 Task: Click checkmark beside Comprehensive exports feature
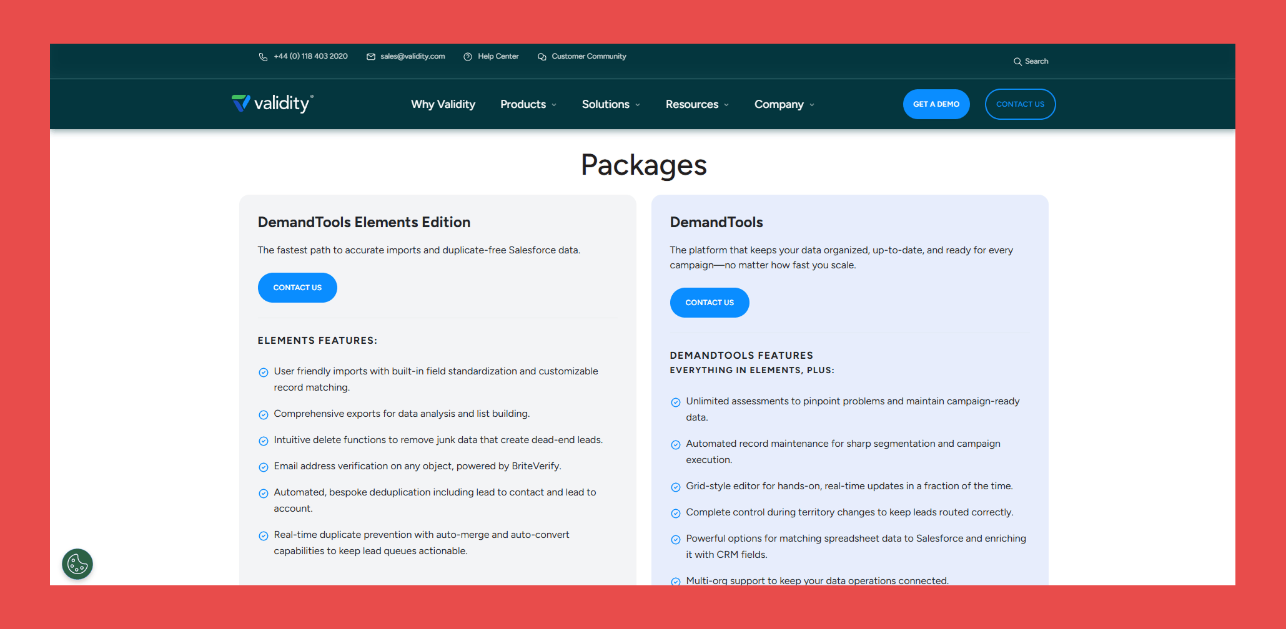(x=263, y=414)
